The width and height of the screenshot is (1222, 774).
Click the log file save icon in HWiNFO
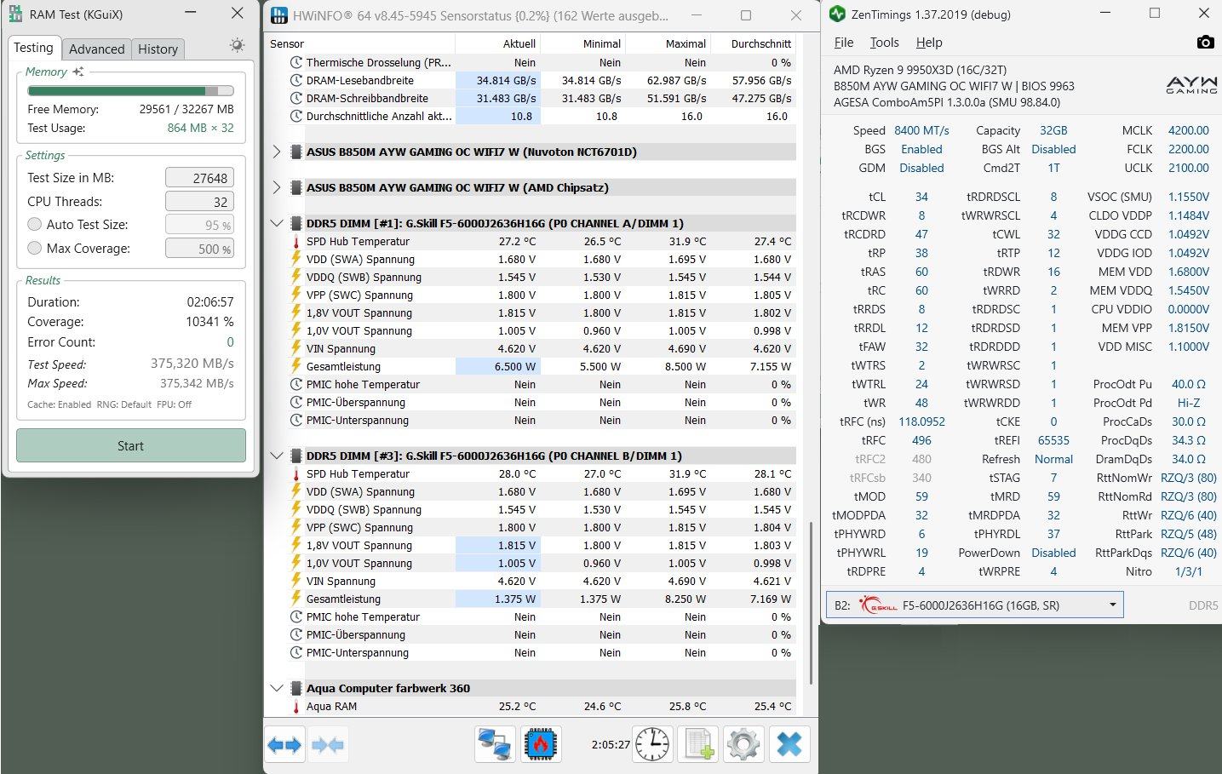coord(698,745)
